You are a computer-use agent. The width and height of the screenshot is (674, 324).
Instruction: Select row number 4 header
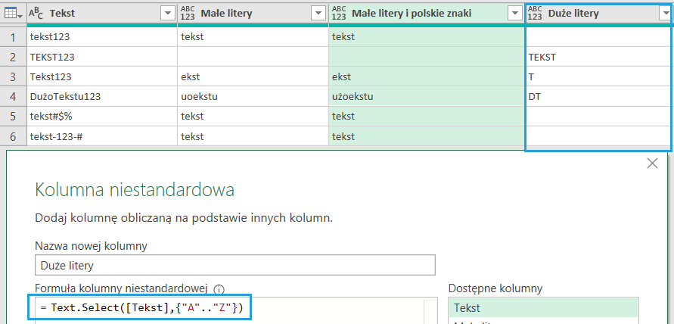tap(13, 96)
